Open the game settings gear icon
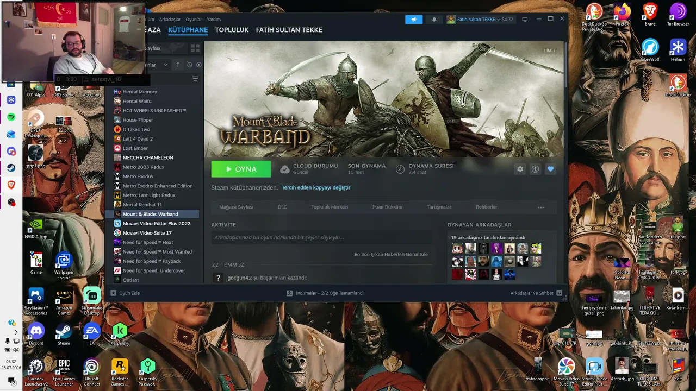696x391 pixels. point(520,169)
